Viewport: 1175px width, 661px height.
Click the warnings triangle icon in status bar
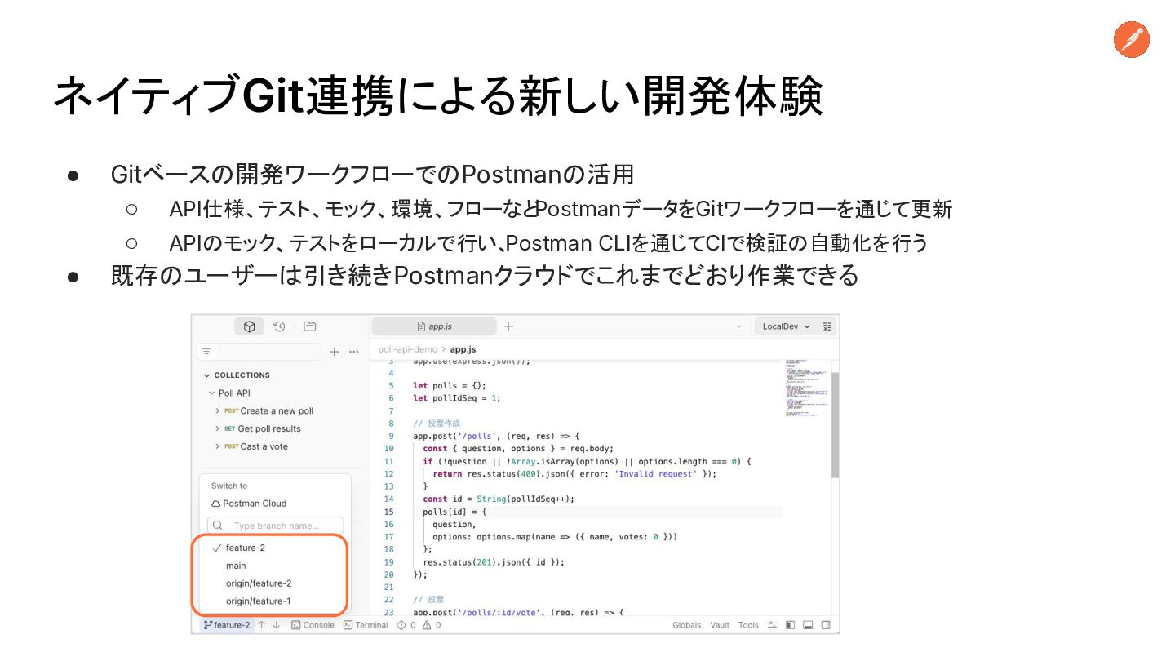[426, 625]
